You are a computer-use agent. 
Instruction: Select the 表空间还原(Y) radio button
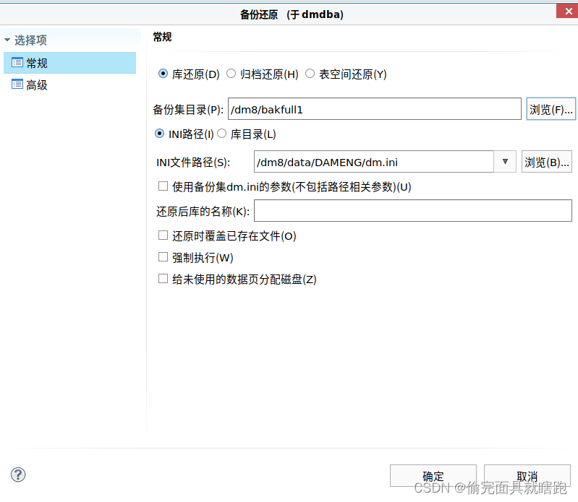click(x=310, y=74)
